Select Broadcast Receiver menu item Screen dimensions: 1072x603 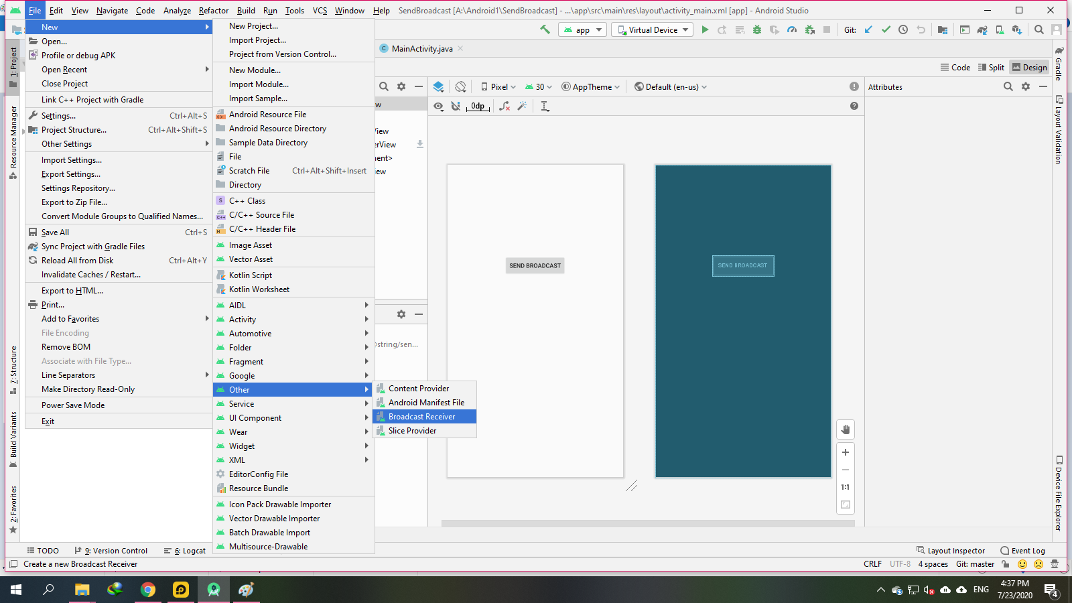425,416
